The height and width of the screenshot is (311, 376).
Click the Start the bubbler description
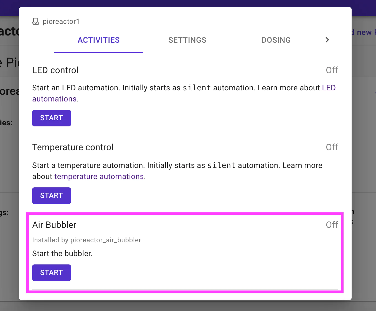click(62, 254)
